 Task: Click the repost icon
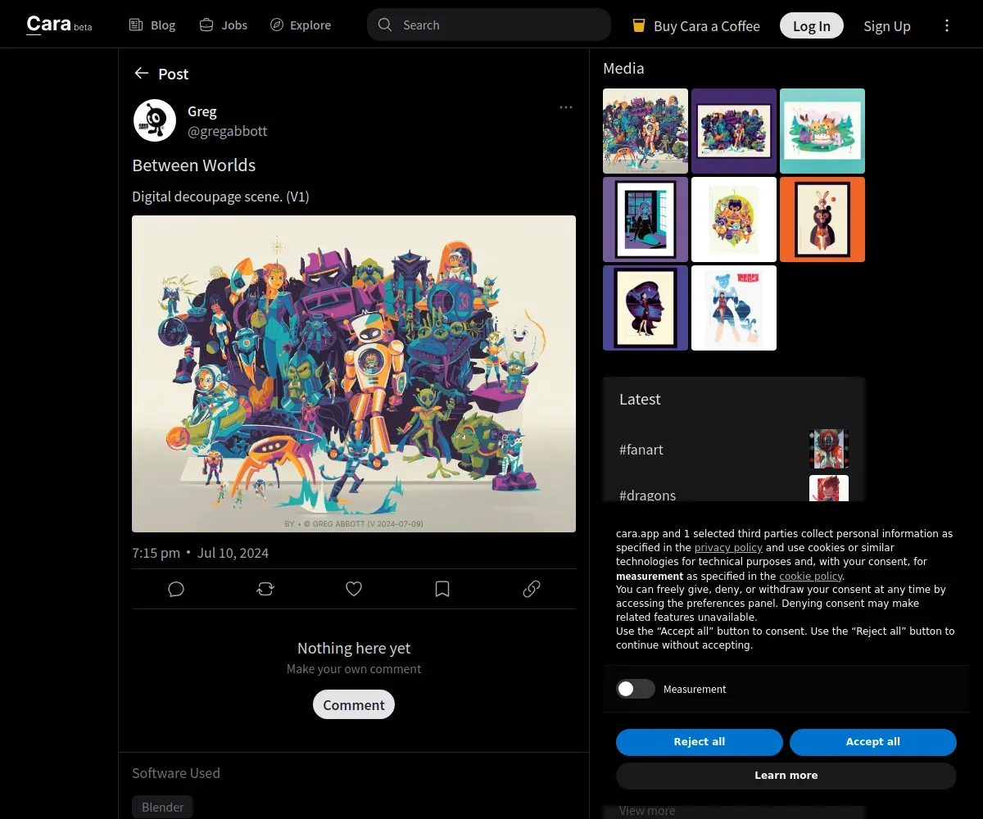click(265, 589)
